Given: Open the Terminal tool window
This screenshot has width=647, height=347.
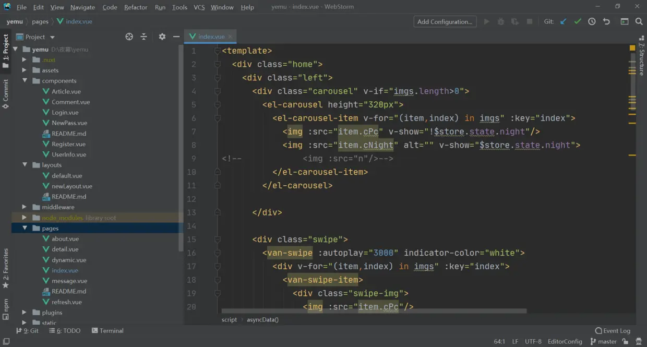Looking at the screenshot, I should [x=107, y=331].
